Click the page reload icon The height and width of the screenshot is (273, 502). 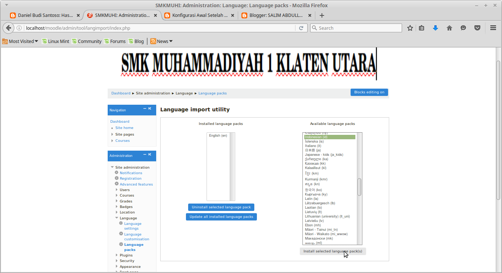coord(301,28)
